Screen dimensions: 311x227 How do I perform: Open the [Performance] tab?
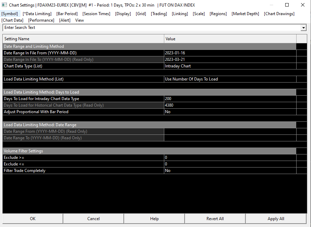click(41, 20)
